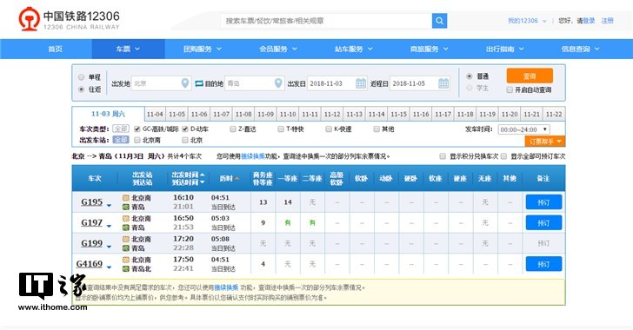Image resolution: width=633 pixels, height=330 pixels.
Task: Click the 出发地 departure city field
Action: click(161, 83)
